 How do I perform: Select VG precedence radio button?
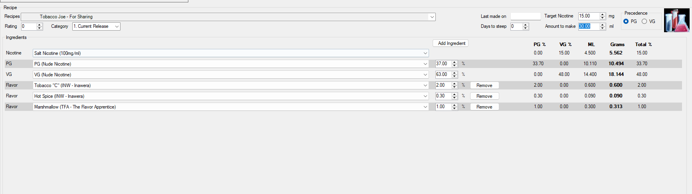(644, 21)
